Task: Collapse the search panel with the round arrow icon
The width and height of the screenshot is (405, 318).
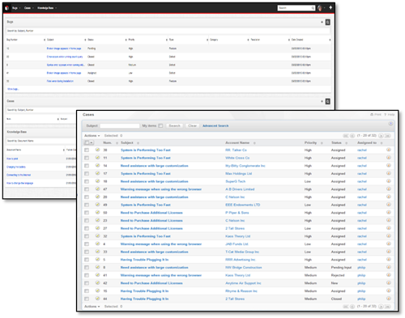Action: pyautogui.click(x=390, y=124)
